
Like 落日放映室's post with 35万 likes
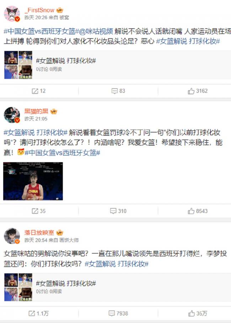[x=197, y=313]
